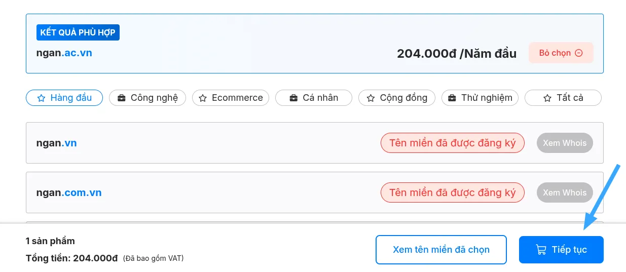This screenshot has width=626, height=272.
Task: Click the 1 sản phẩm text
Action: click(x=50, y=241)
